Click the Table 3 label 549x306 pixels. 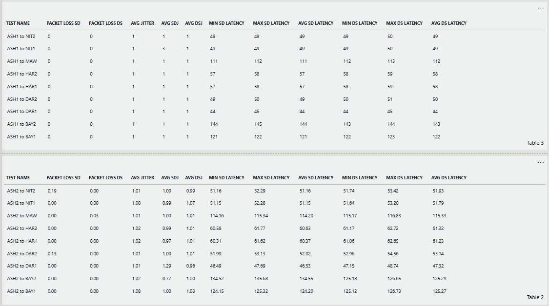(535, 143)
